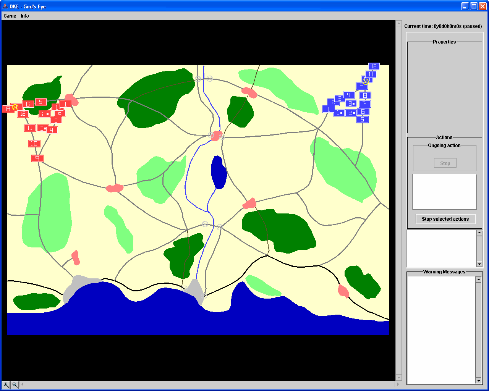Open the Info menu
This screenshot has height=391, width=489.
pos(25,16)
